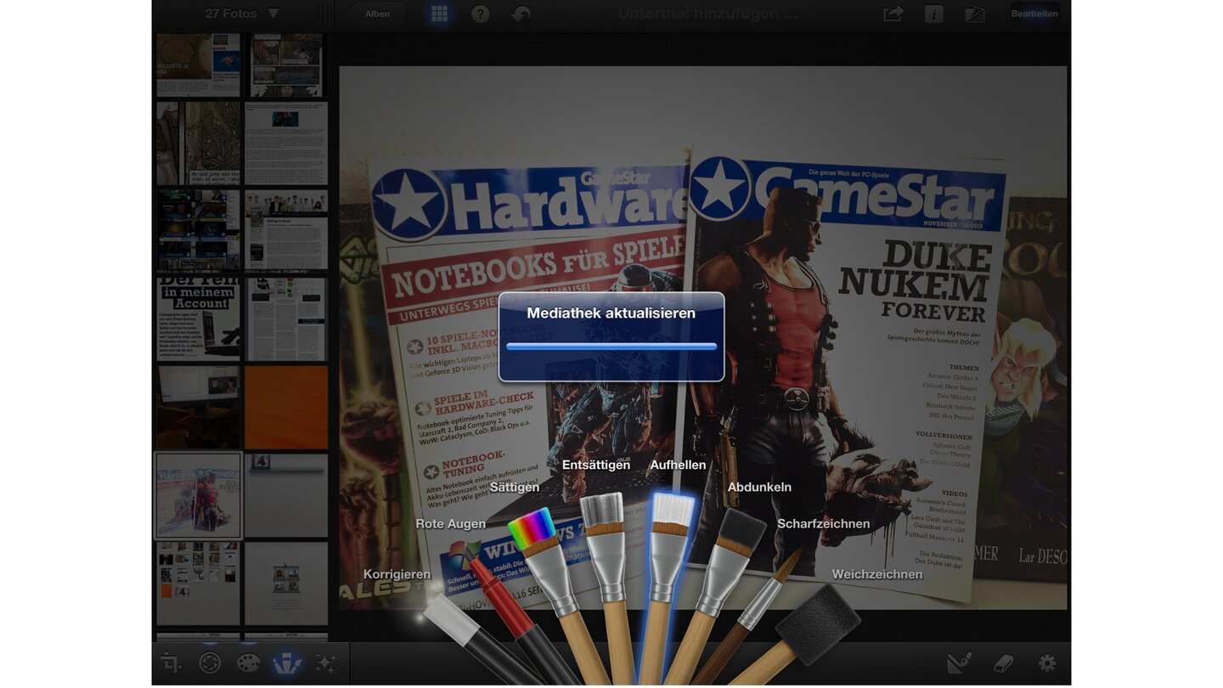
Task: Select the 'in meinem Account' article thumbnail
Action: 198,319
